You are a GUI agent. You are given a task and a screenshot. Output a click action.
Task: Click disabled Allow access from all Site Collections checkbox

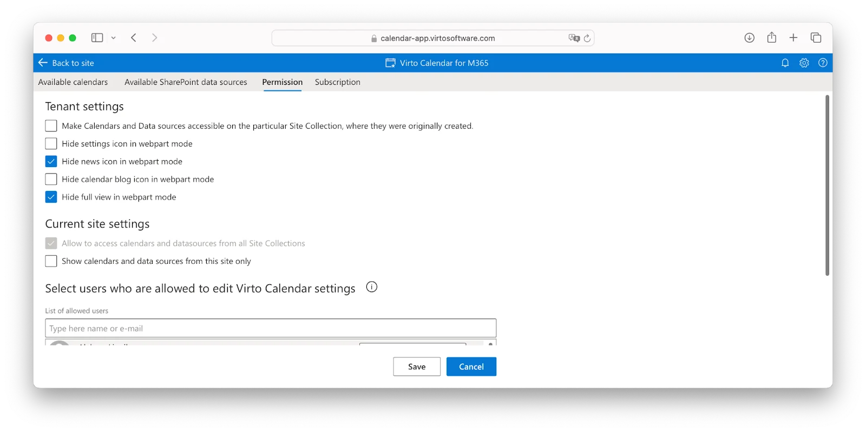pyautogui.click(x=51, y=243)
